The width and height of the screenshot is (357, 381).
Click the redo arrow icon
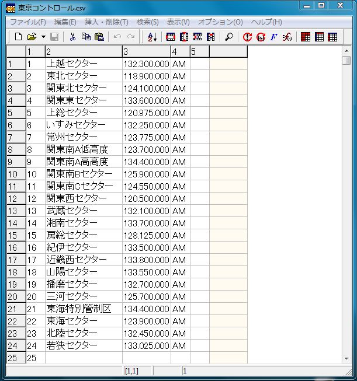pyautogui.click(x=131, y=37)
